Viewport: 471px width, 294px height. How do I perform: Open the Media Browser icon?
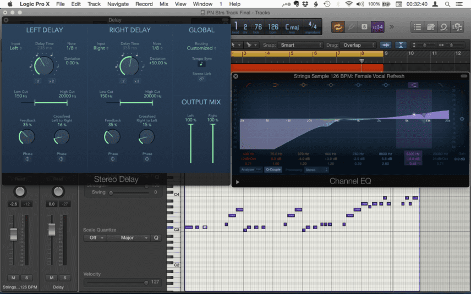click(457, 27)
